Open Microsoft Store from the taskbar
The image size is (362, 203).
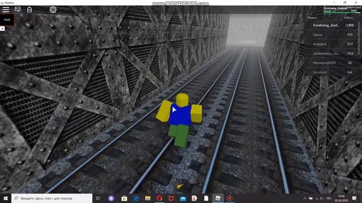[124, 198]
